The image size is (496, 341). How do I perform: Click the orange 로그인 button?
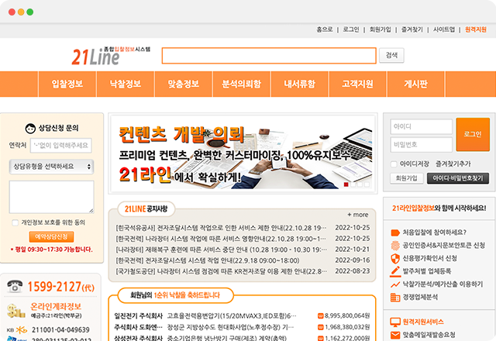tap(473, 134)
